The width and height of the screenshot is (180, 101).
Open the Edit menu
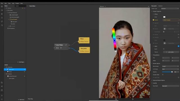[6, 3]
